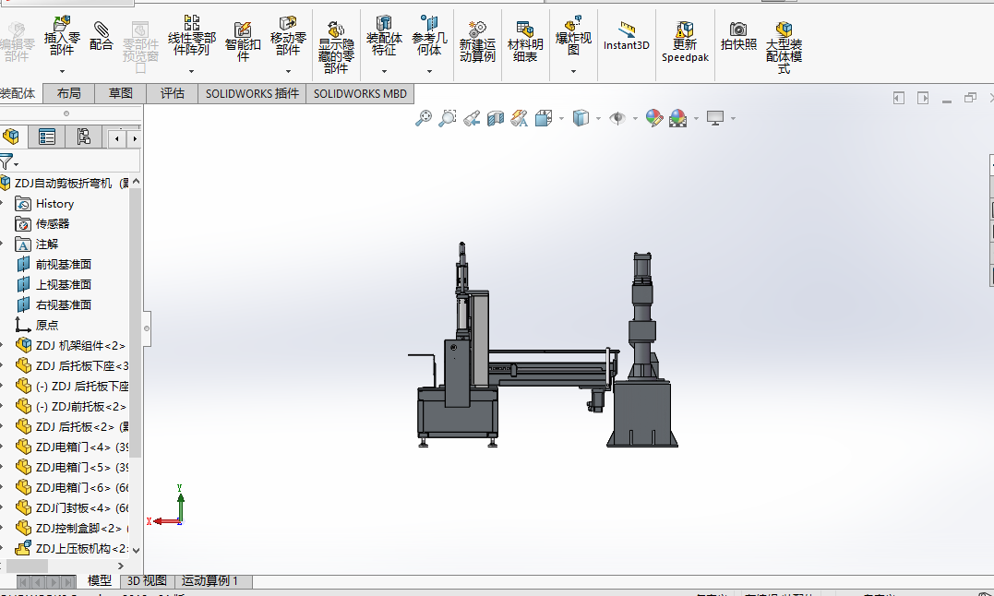
Task: Click panel tabs scroll-right arrow
Action: point(135,138)
